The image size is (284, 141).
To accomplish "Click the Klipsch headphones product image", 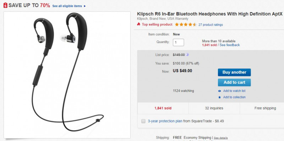I will tap(67, 75).
